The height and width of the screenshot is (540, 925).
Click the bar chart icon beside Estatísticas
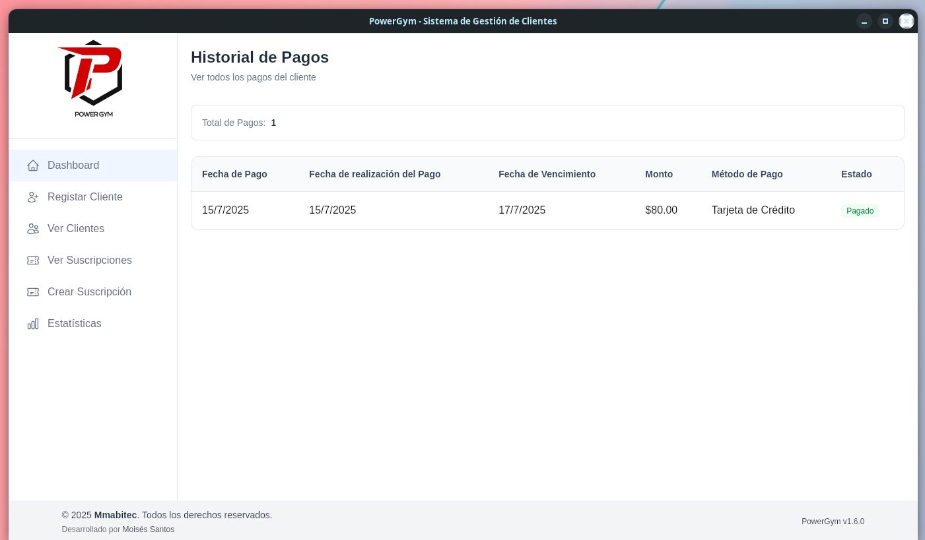click(x=33, y=324)
